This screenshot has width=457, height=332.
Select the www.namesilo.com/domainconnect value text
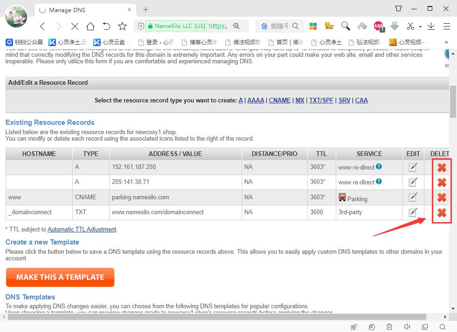tap(158, 212)
